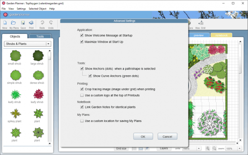
Task: Select the green leafy shrub object
Action: tap(16, 94)
